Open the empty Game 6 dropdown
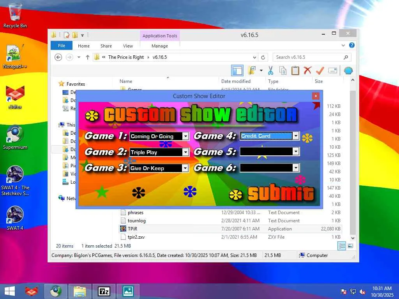 coord(296,168)
